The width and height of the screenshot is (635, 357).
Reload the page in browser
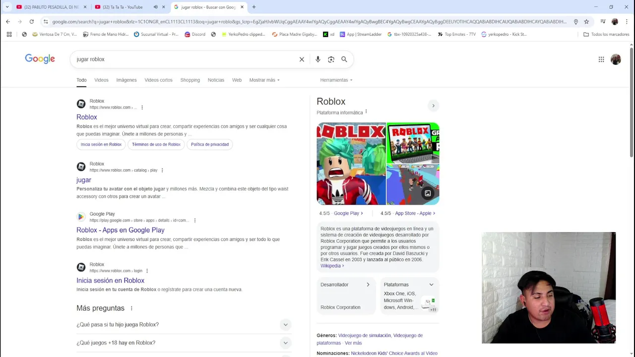[x=31, y=21]
